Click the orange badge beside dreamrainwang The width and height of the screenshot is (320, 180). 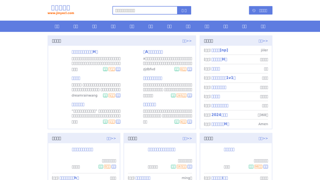(x=112, y=96)
